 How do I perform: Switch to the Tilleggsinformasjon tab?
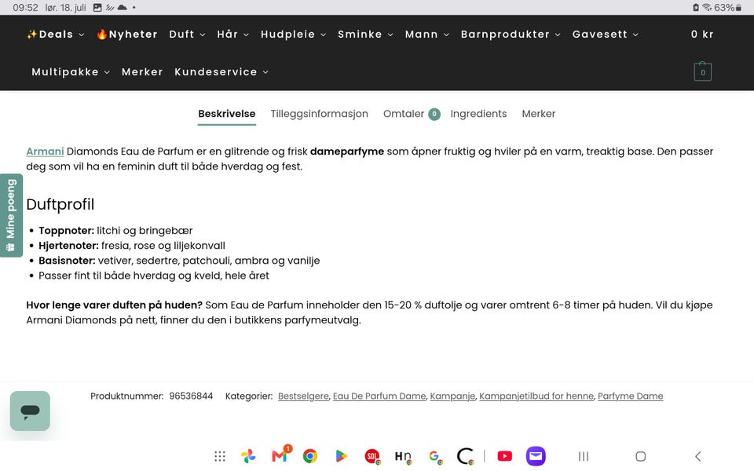[320, 114]
